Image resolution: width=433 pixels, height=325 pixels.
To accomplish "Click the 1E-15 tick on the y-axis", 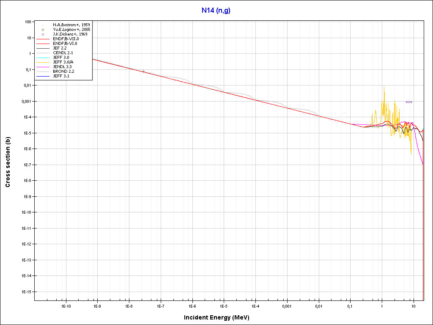I will (25, 292).
